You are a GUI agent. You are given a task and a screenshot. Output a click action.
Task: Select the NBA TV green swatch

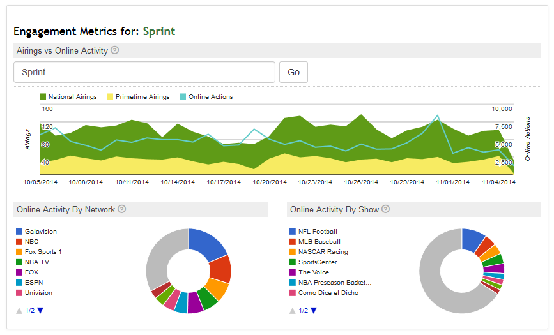[x=19, y=262]
